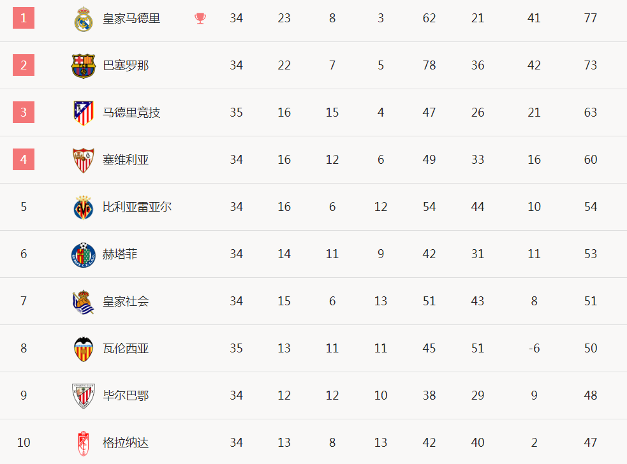This screenshot has height=464, width=627.
Task: Click the Getafe round blue crest
Action: coord(83,254)
